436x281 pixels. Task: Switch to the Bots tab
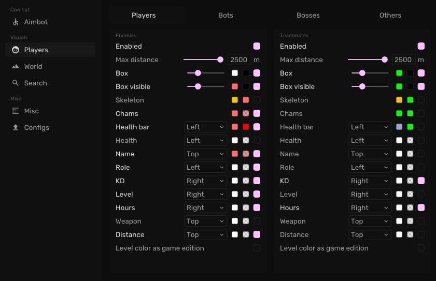(226, 15)
